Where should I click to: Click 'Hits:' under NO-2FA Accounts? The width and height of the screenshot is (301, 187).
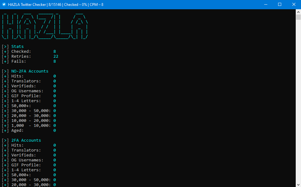tap(18, 76)
